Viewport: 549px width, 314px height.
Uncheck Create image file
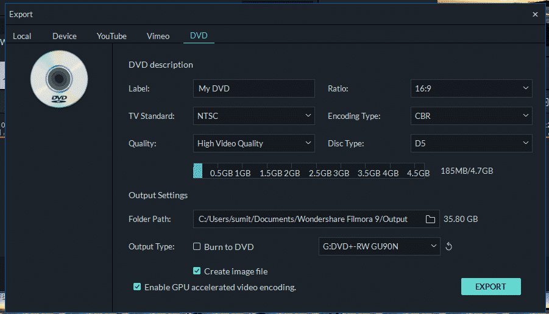197,271
